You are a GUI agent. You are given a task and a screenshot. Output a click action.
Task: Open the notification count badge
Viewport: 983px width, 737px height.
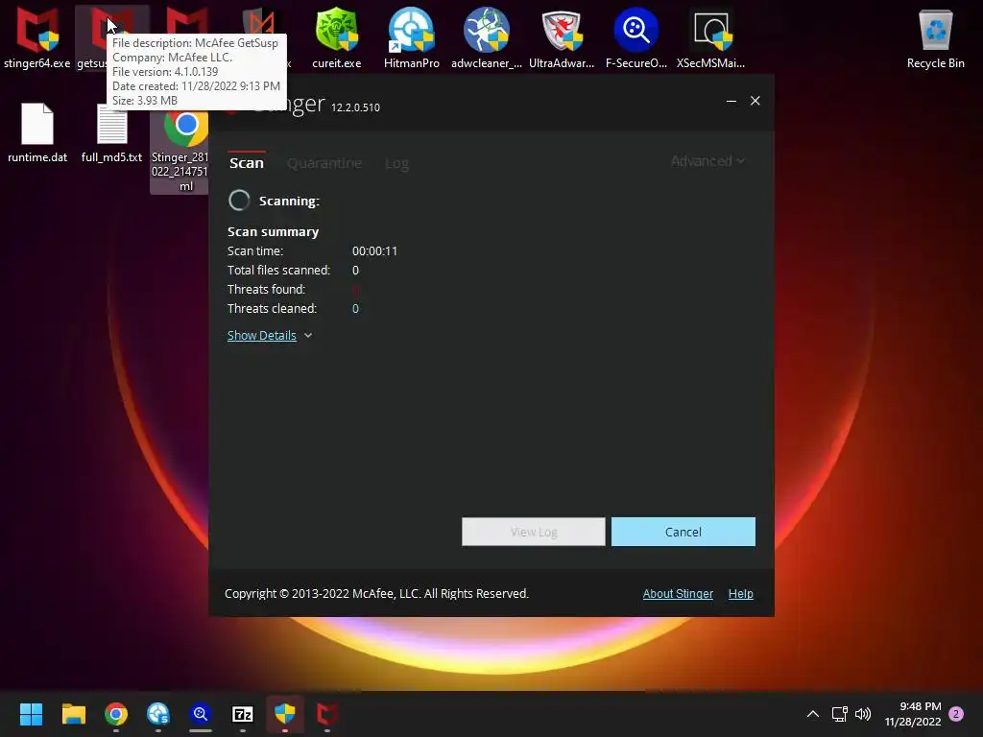tap(956, 714)
